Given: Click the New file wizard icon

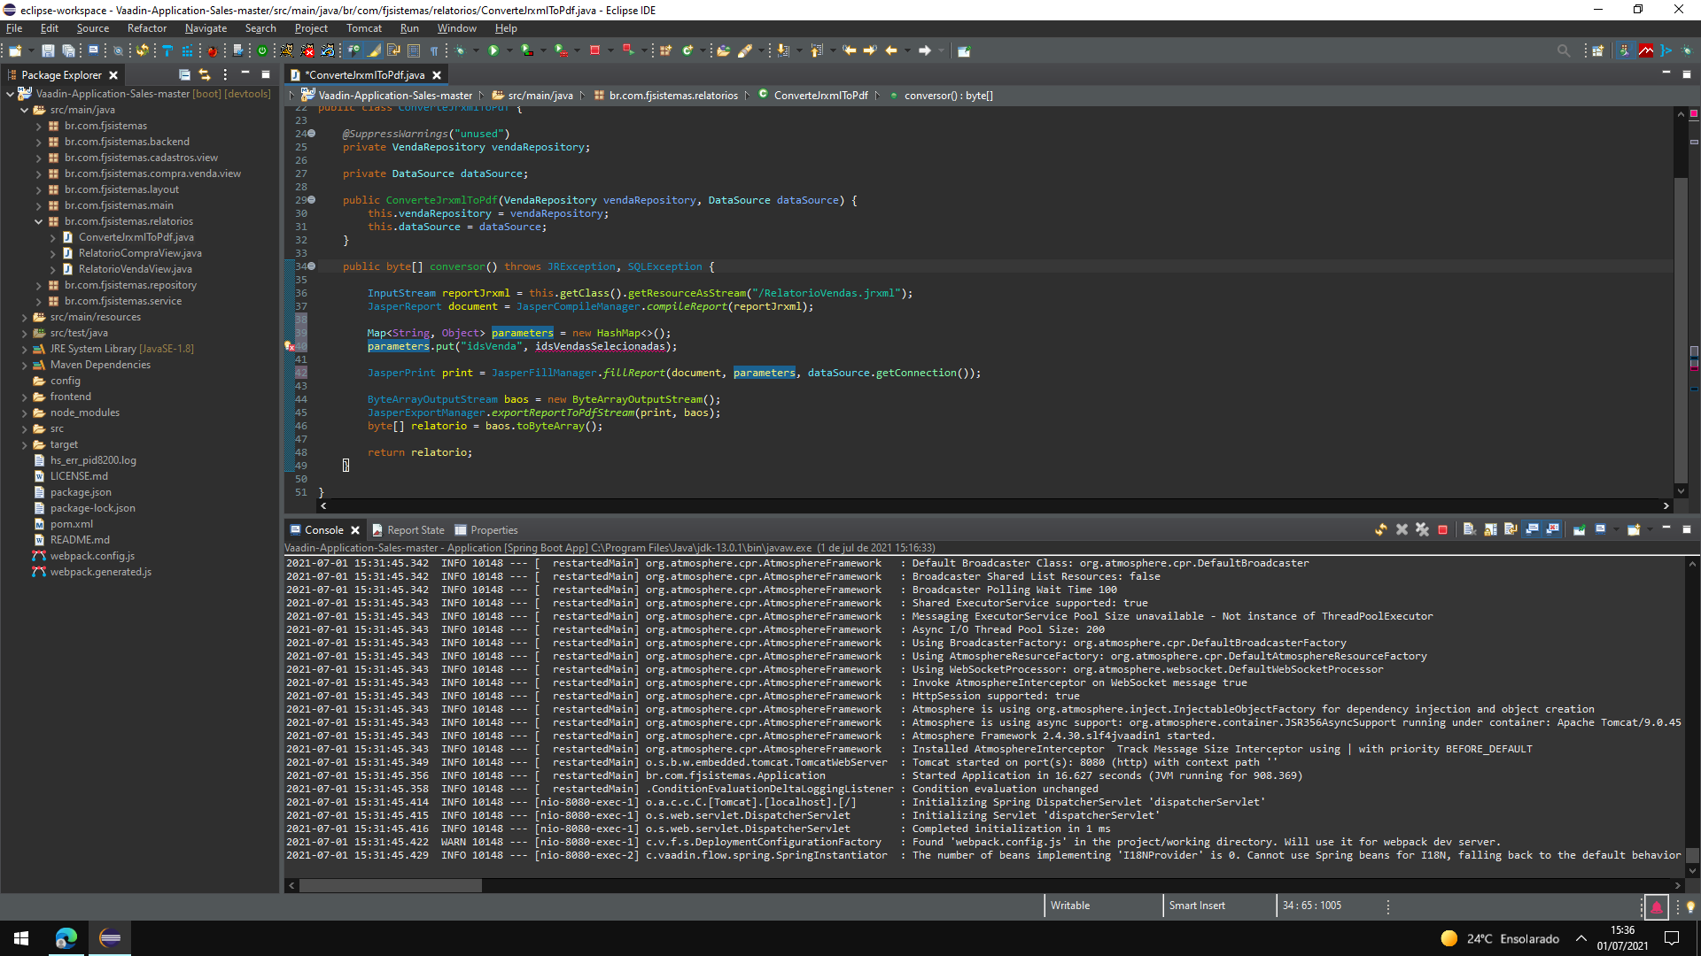Looking at the screenshot, I should click(15, 50).
